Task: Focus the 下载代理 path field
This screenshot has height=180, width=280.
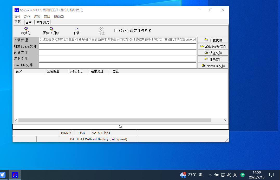Action: point(118,40)
